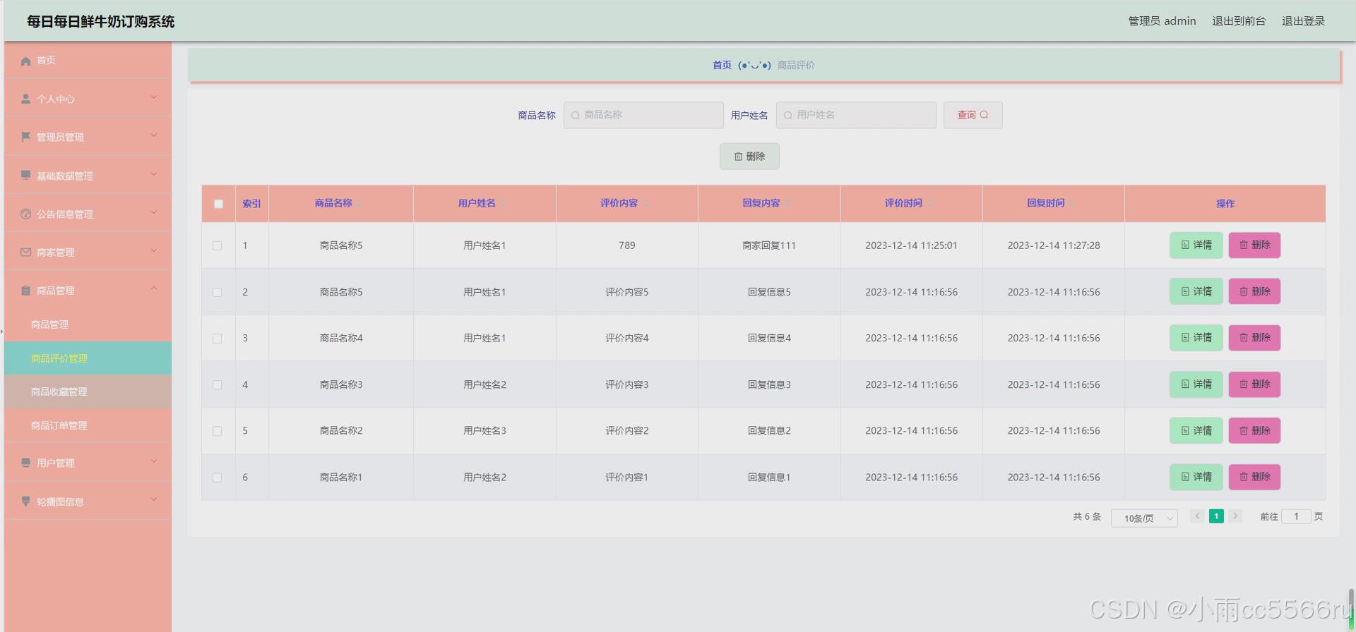
Task: Click the envelope icon for 商家管理
Action: [x=25, y=252]
